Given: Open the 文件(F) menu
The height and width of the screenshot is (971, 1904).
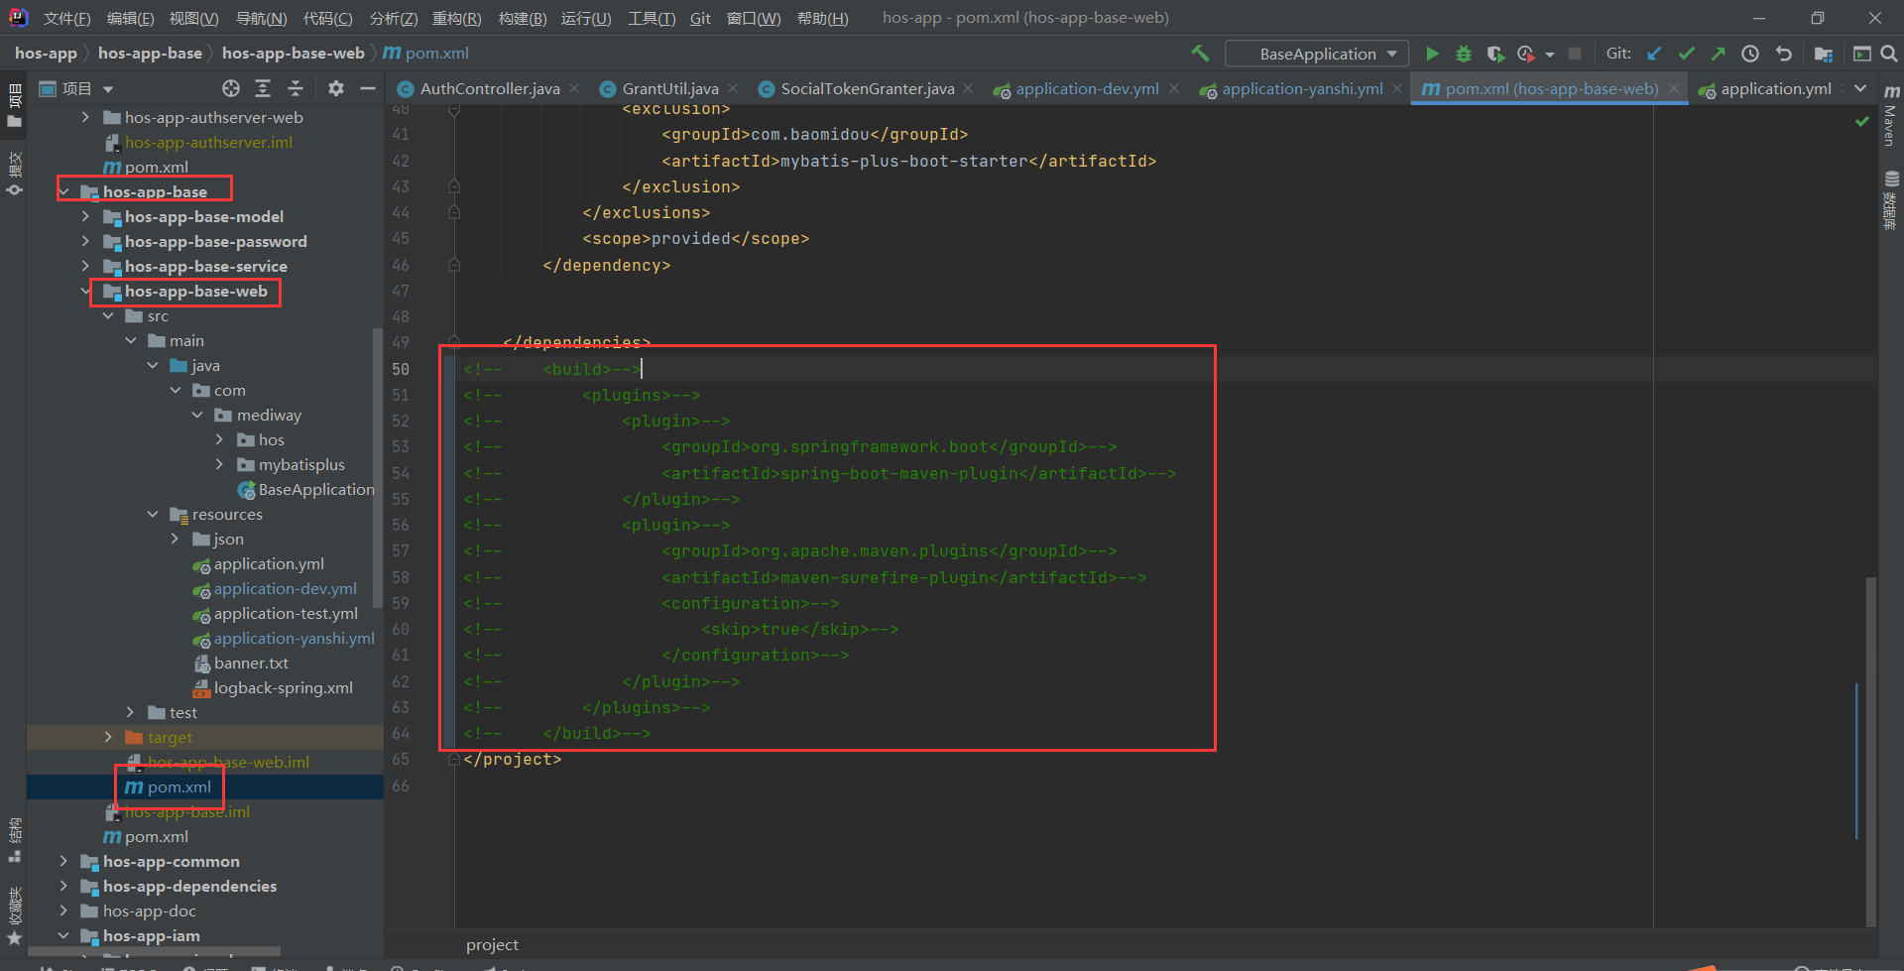Looking at the screenshot, I should [x=66, y=18].
